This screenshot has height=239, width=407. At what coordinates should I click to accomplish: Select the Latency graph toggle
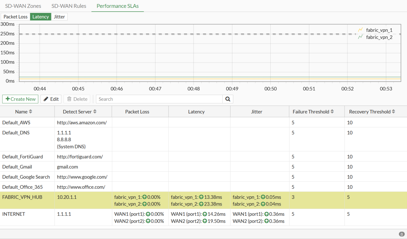41,17
